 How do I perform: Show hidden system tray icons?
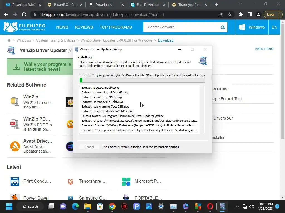(237, 206)
